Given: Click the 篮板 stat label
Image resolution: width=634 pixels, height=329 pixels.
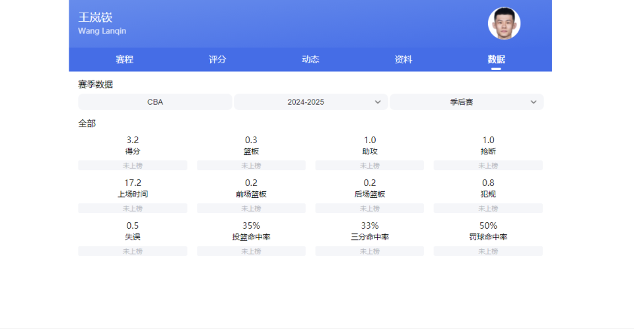Looking at the screenshot, I should coord(251,152).
